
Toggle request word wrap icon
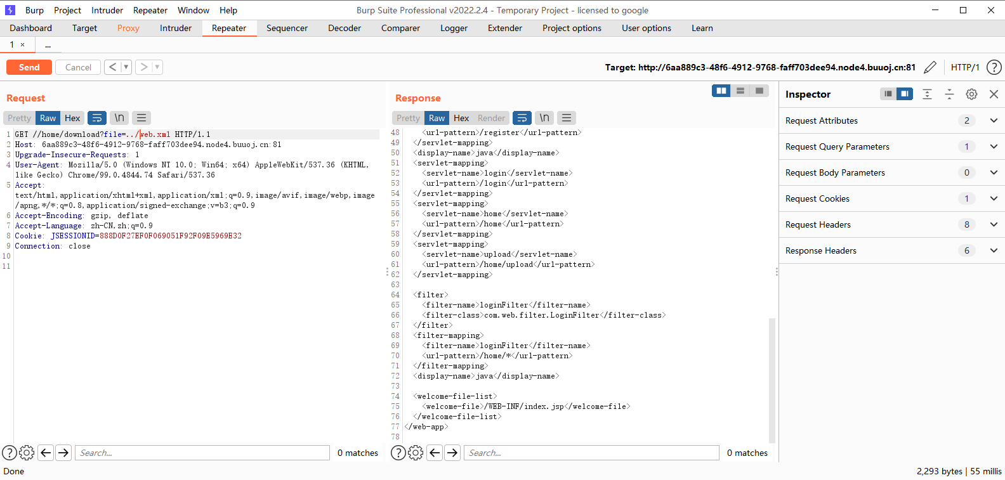[97, 118]
